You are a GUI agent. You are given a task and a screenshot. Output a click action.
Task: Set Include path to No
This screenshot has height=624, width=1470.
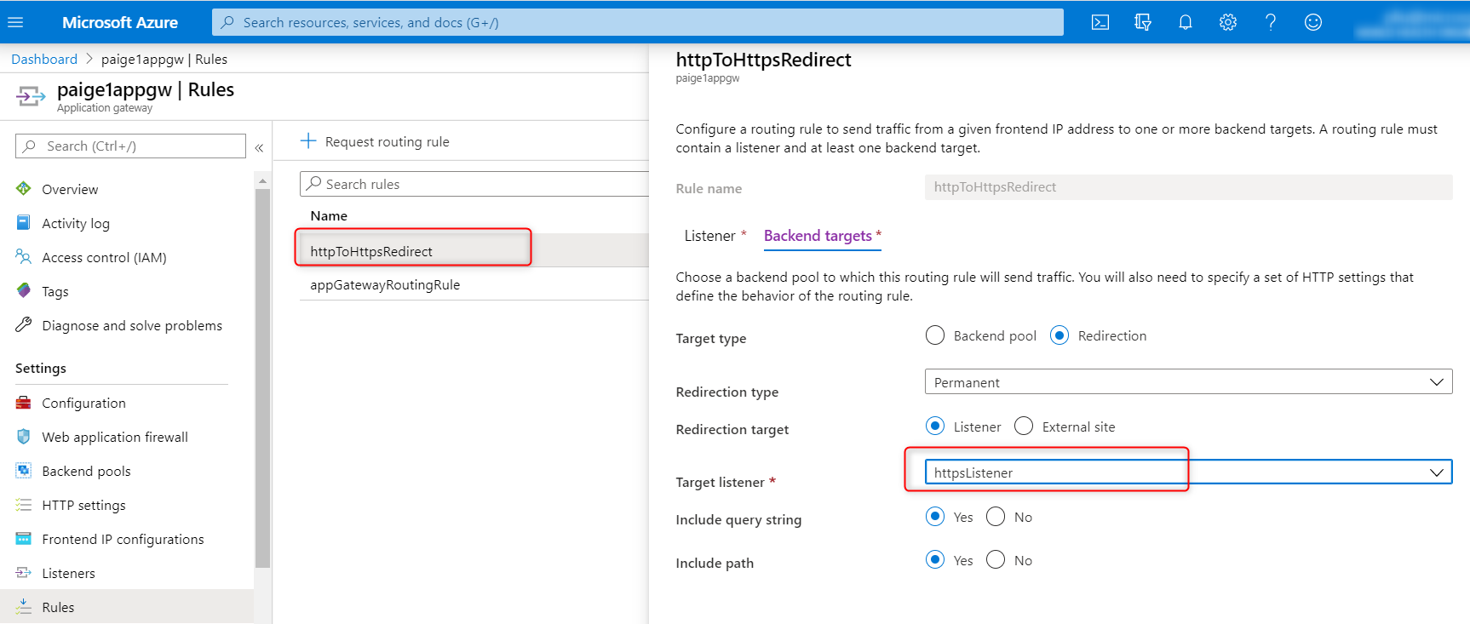[x=996, y=559]
